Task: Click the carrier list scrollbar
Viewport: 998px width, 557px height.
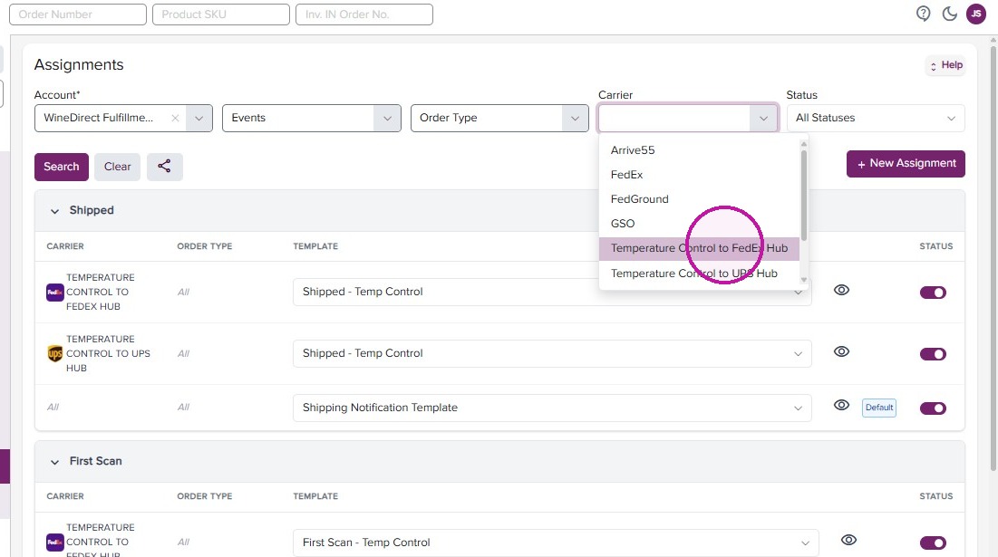Action: 804,194
